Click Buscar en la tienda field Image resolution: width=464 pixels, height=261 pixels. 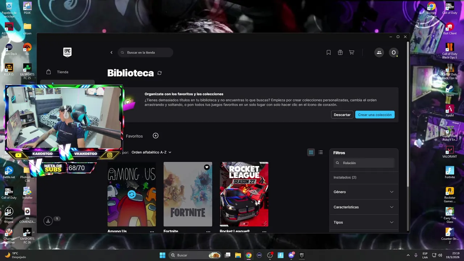pos(145,53)
